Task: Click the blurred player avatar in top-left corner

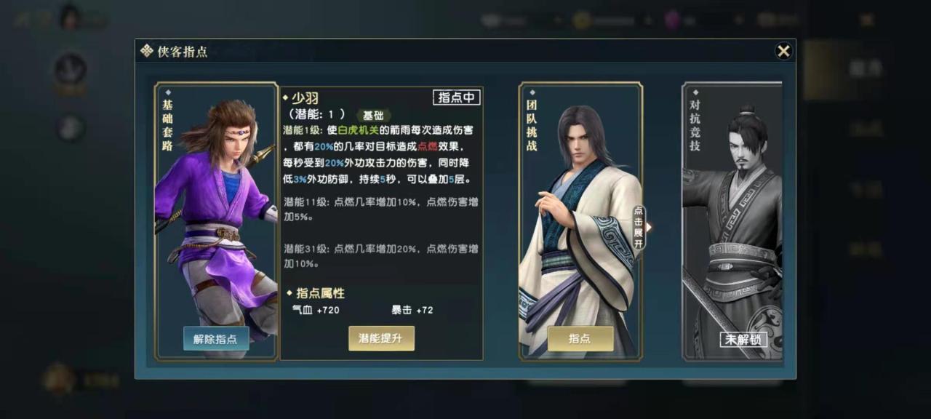Action: [71, 16]
